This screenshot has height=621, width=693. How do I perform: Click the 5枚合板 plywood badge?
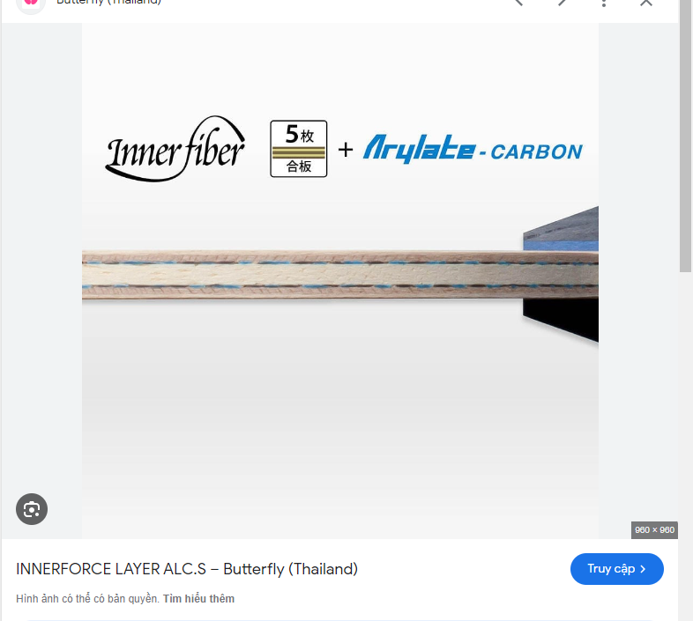(299, 149)
